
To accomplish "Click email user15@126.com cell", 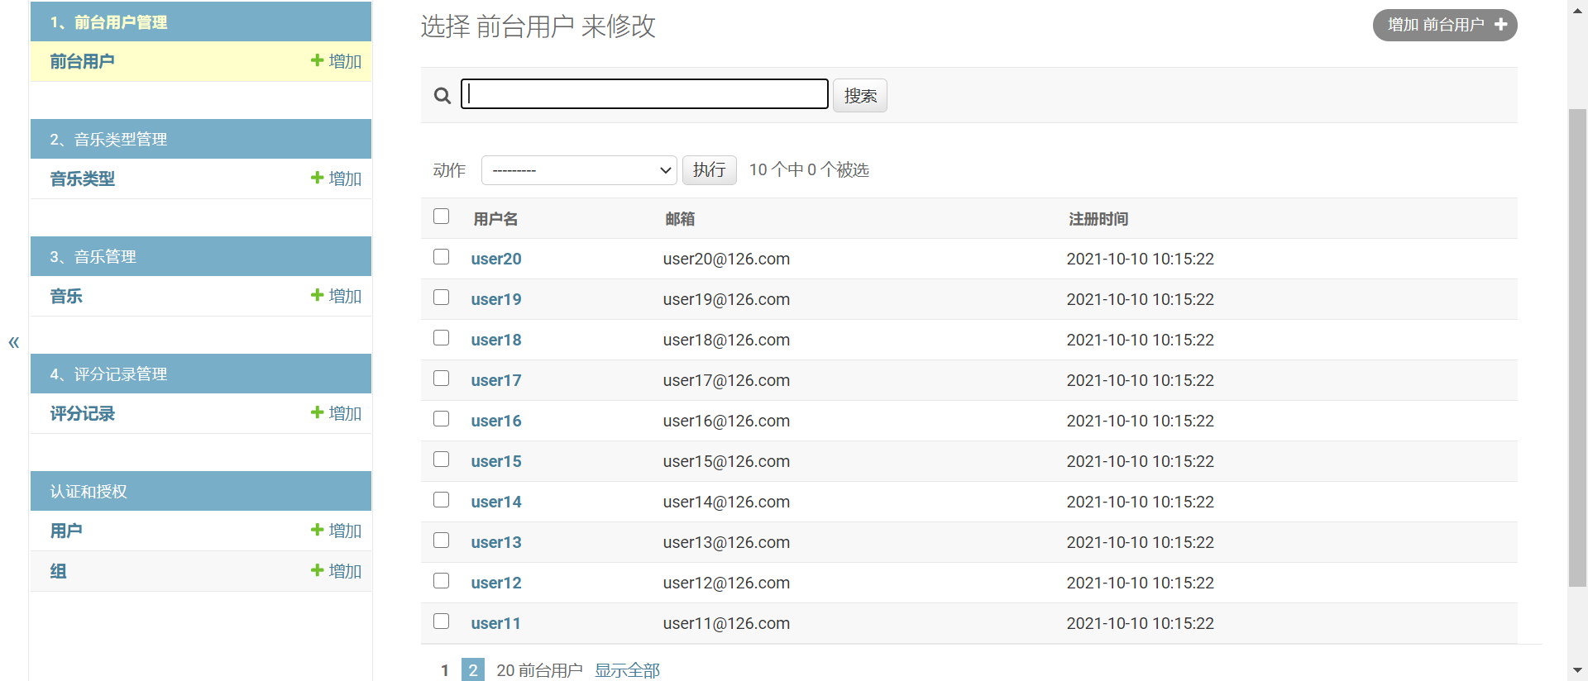I will tap(726, 461).
